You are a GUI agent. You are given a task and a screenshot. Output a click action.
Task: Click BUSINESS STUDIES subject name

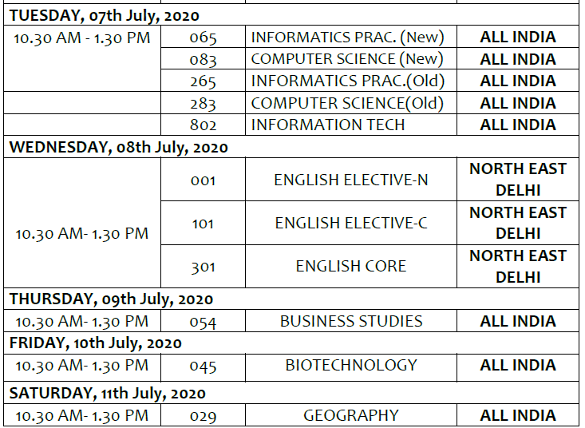click(350, 321)
